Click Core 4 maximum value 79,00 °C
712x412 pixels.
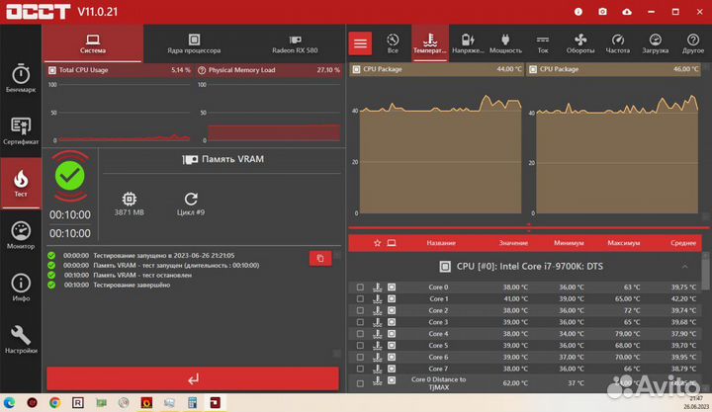(x=627, y=334)
